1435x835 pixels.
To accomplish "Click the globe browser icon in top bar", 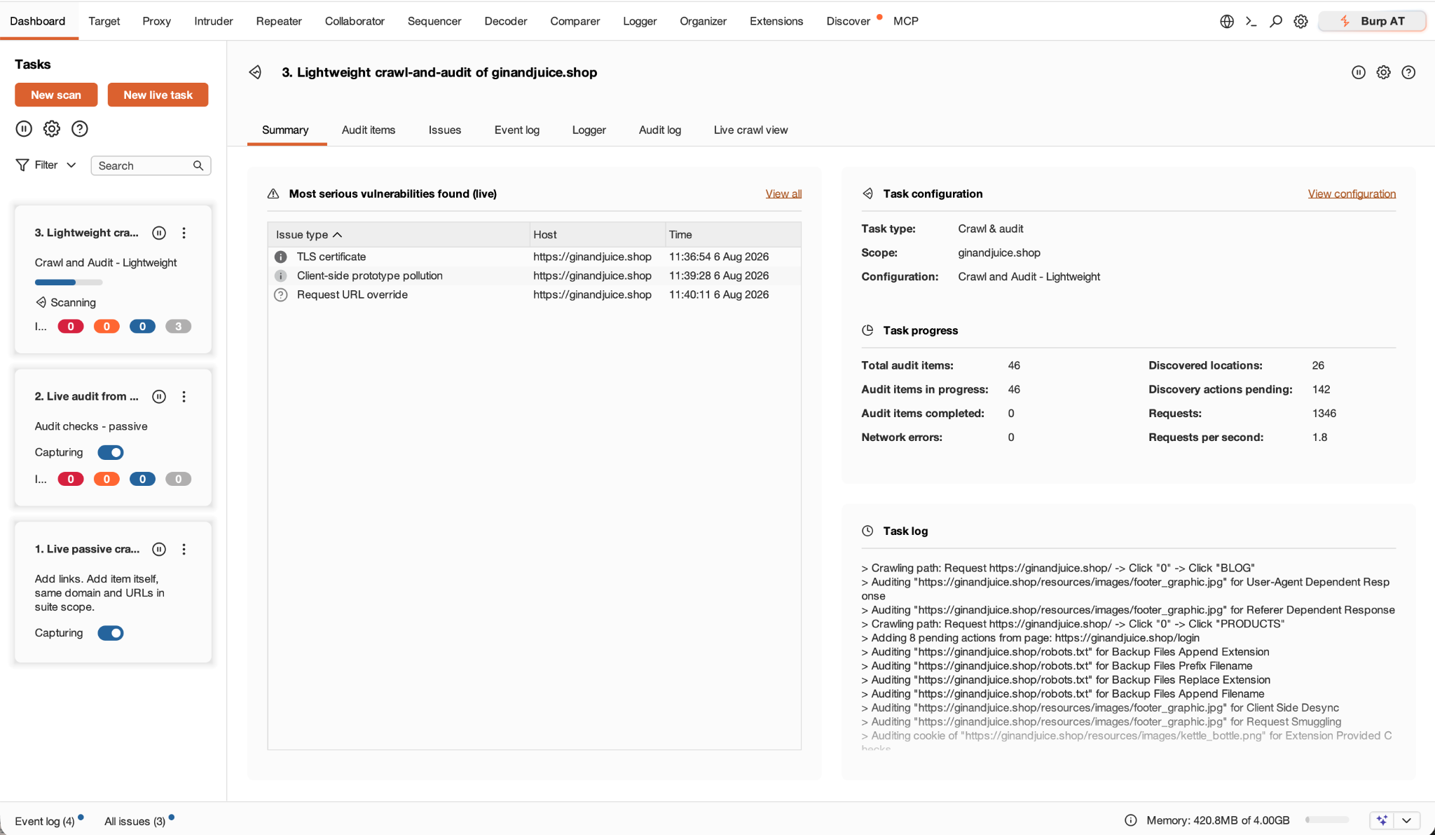I will click(x=1227, y=22).
